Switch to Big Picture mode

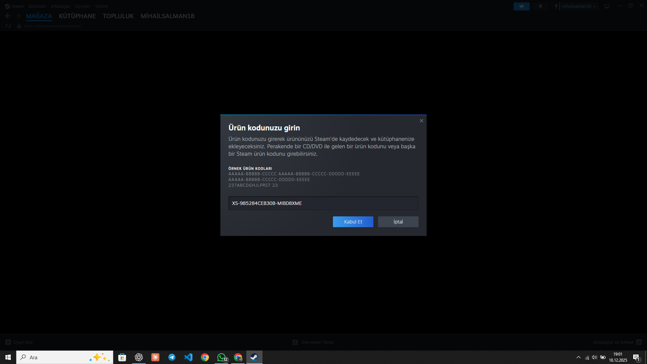pyautogui.click(x=607, y=6)
